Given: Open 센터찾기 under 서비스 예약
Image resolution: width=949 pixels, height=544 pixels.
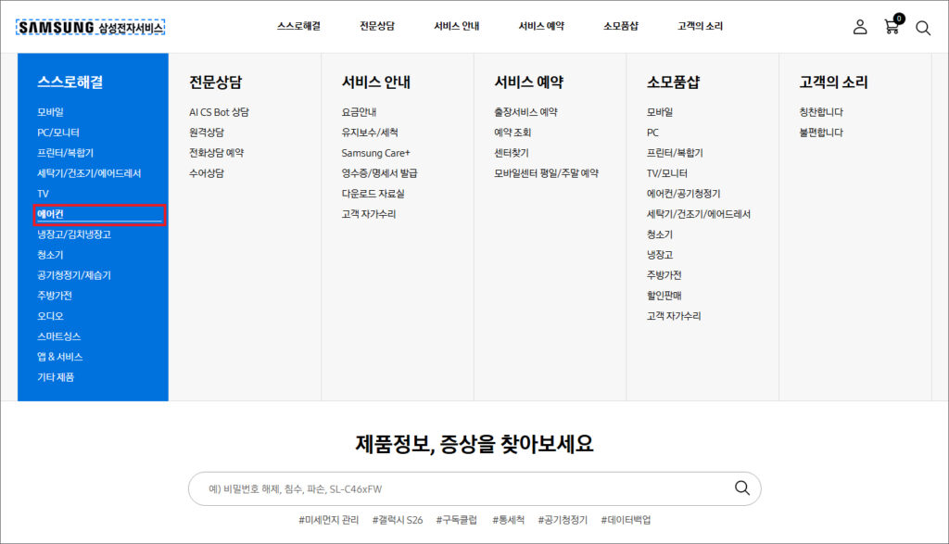Looking at the screenshot, I should click(x=512, y=154).
